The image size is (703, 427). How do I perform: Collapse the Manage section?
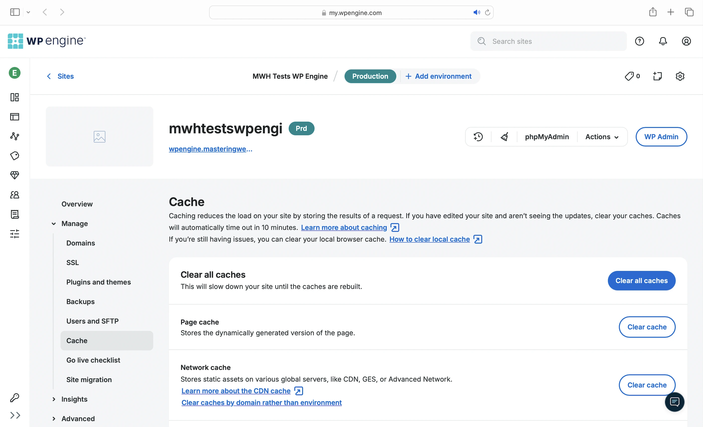54,224
